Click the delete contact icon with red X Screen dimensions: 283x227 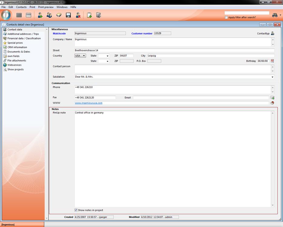78,15
